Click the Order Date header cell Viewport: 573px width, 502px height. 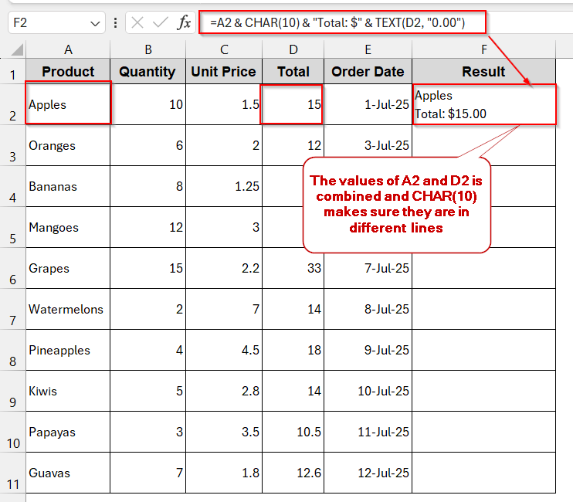368,72
